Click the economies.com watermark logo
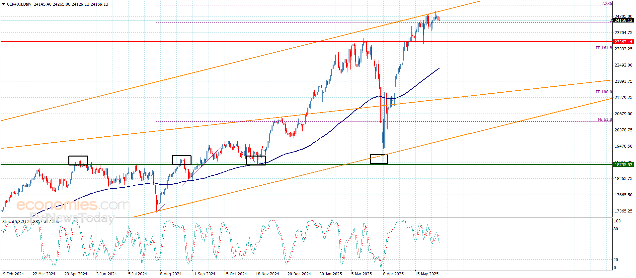Viewport: 636px width, 278px height. (73, 205)
